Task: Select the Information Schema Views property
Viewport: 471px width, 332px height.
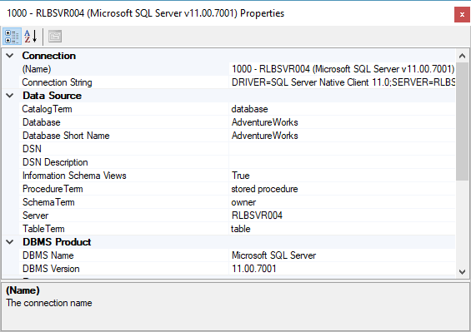Action: 74,176
